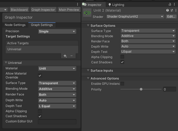The height and width of the screenshot is (131, 178).
Task: Open the Inspector panel kebab menu
Action: pyautogui.click(x=174, y=4)
